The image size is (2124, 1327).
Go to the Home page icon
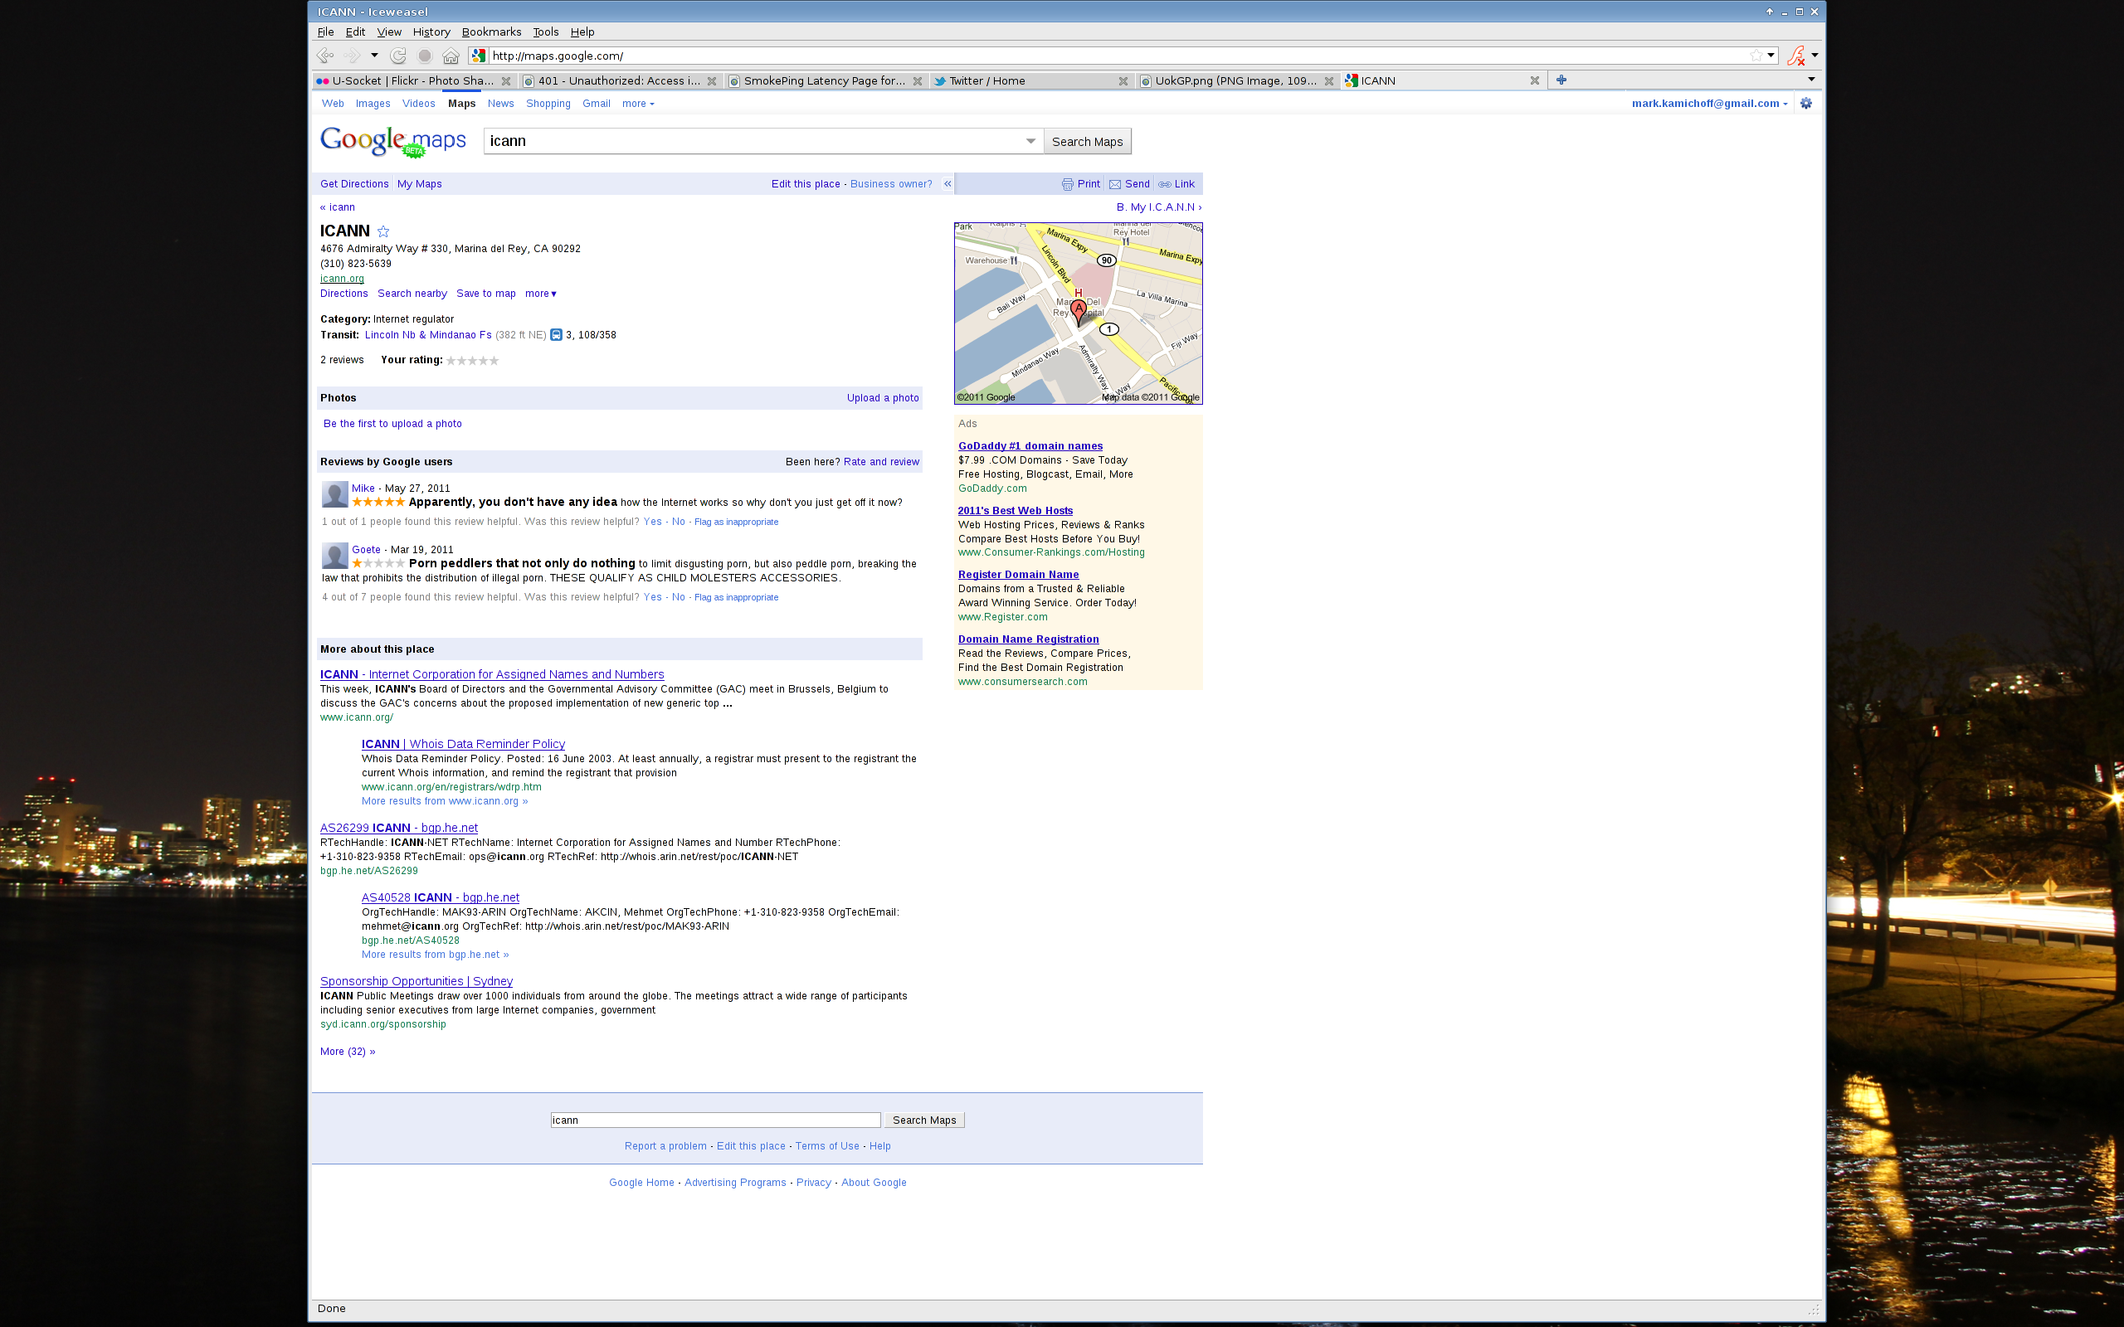coord(451,56)
